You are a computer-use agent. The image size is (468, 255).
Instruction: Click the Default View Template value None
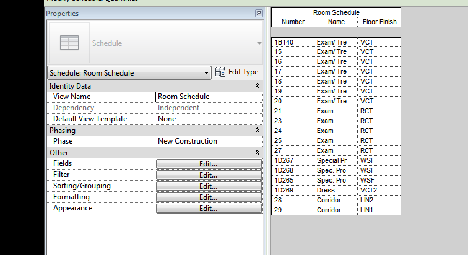[x=209, y=119]
